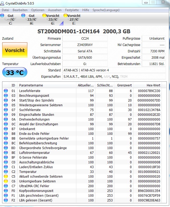Click the yellow status orb for drive G:
170x207 pixels.
tap(44, 15)
